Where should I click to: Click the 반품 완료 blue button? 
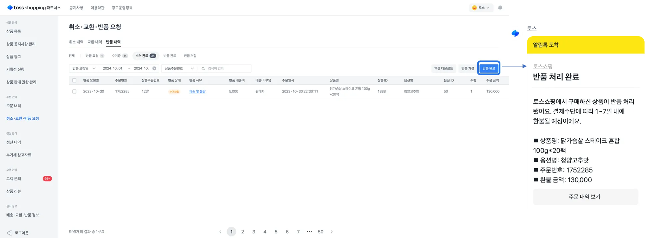coord(488,68)
